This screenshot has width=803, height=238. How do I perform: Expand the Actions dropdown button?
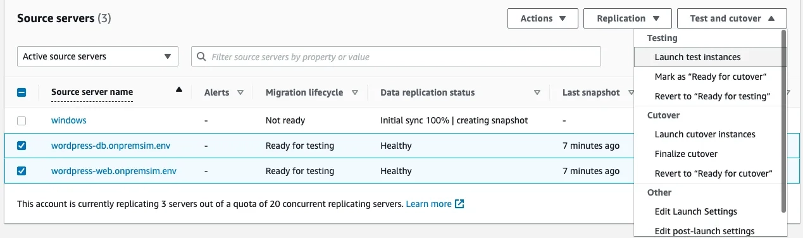(x=543, y=18)
